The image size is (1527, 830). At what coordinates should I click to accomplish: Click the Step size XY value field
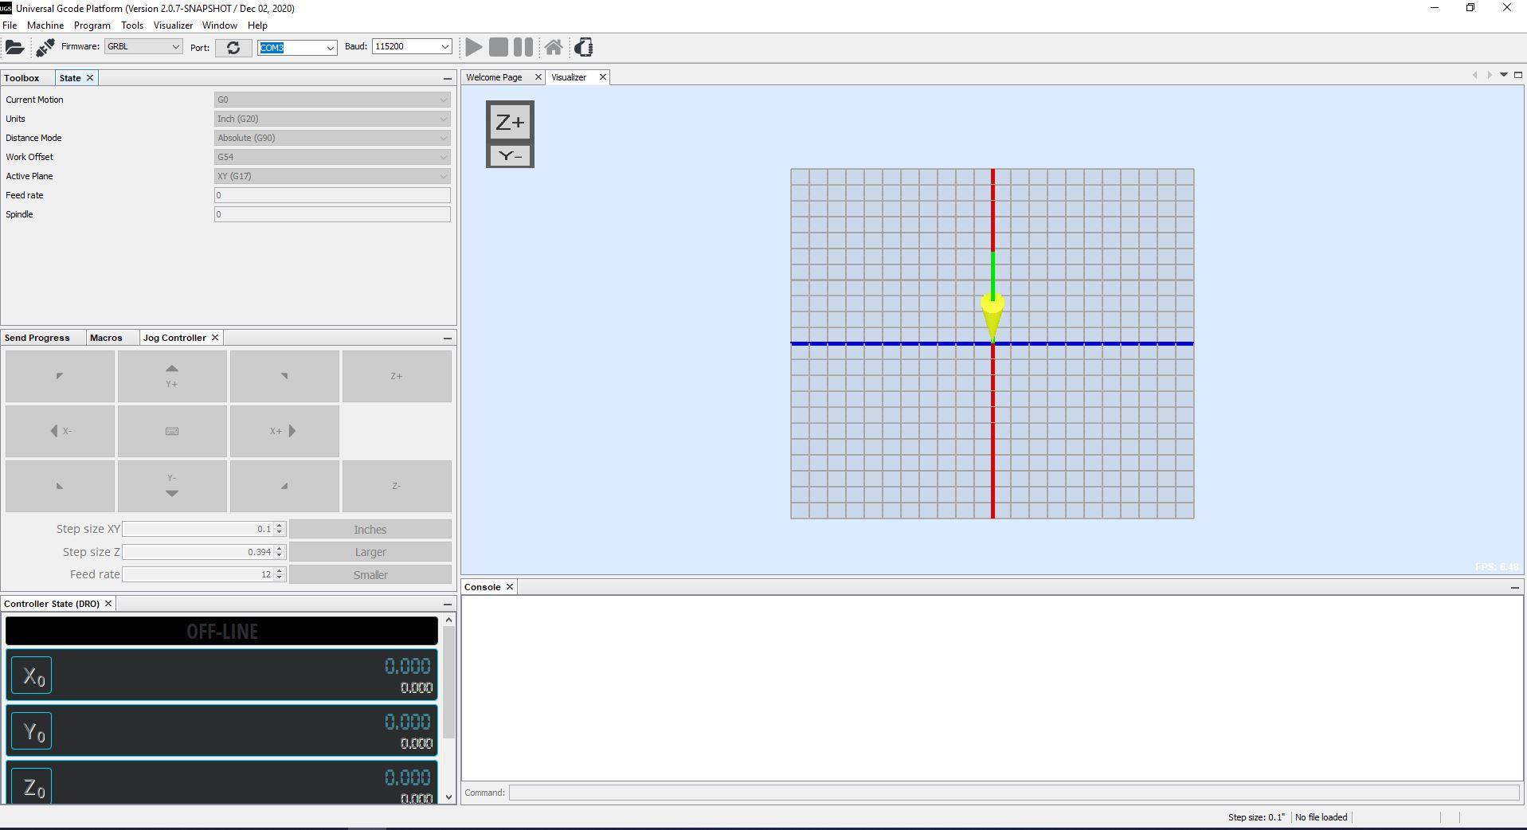[198, 529]
